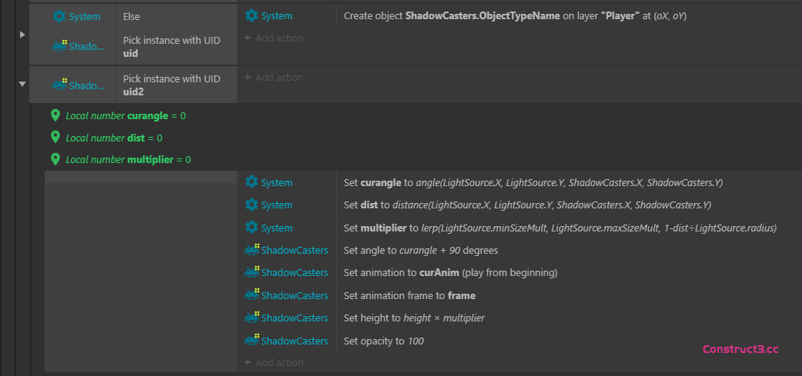Select the Set multiplier to lerp action

(560, 228)
